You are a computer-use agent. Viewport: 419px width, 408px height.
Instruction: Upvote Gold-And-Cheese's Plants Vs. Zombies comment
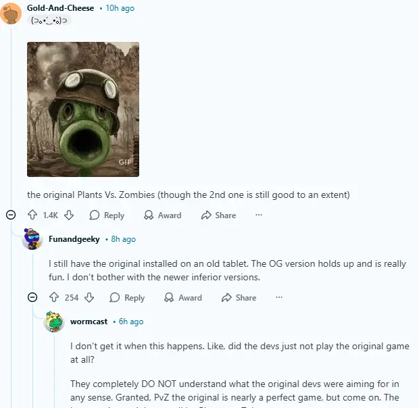(x=32, y=215)
